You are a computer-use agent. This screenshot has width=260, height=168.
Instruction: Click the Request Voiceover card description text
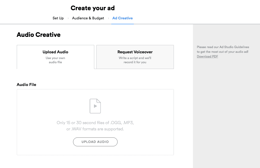pyautogui.click(x=135, y=60)
